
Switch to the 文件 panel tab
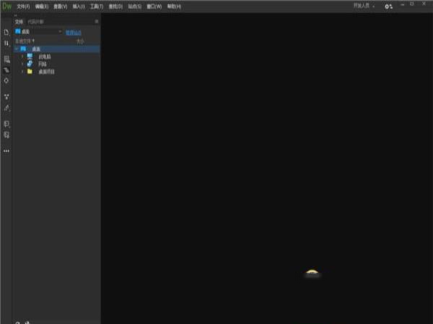pos(19,22)
